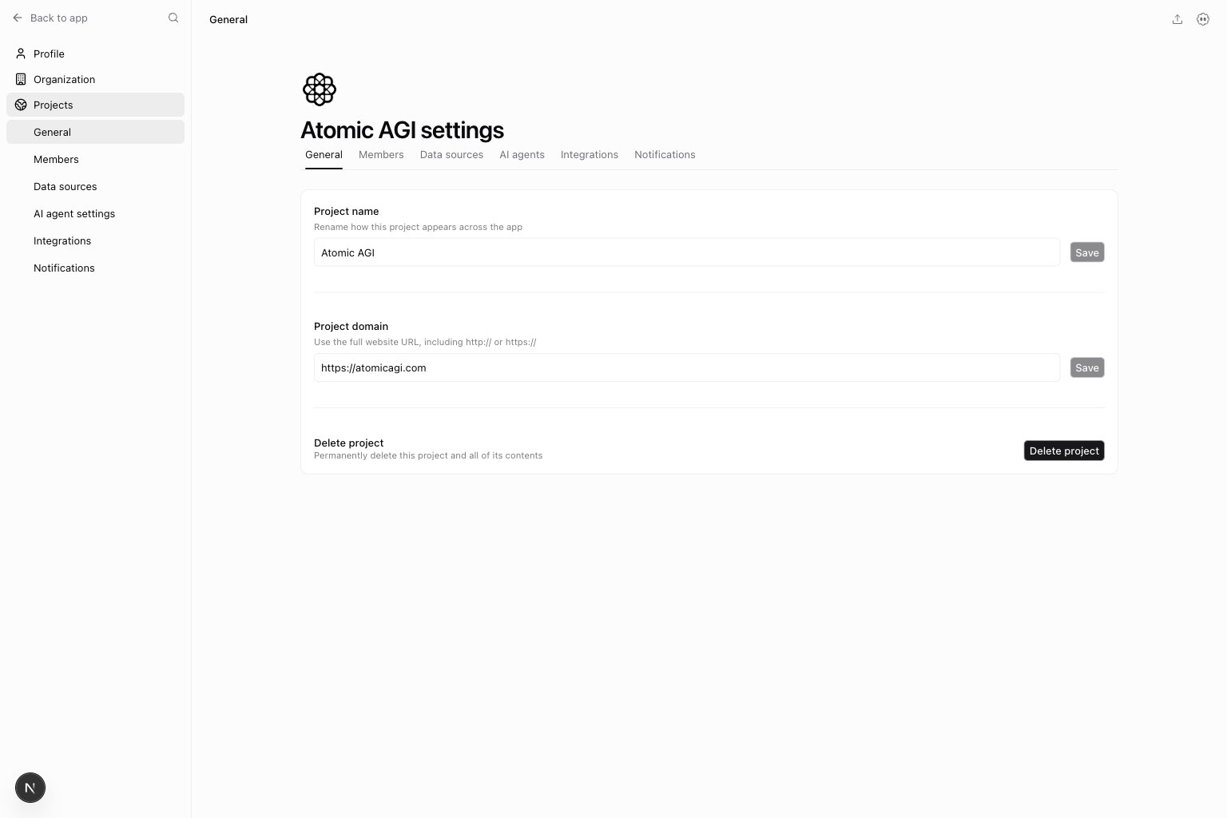This screenshot has width=1227, height=818.
Task: Click the Profile person icon
Action: (21, 54)
